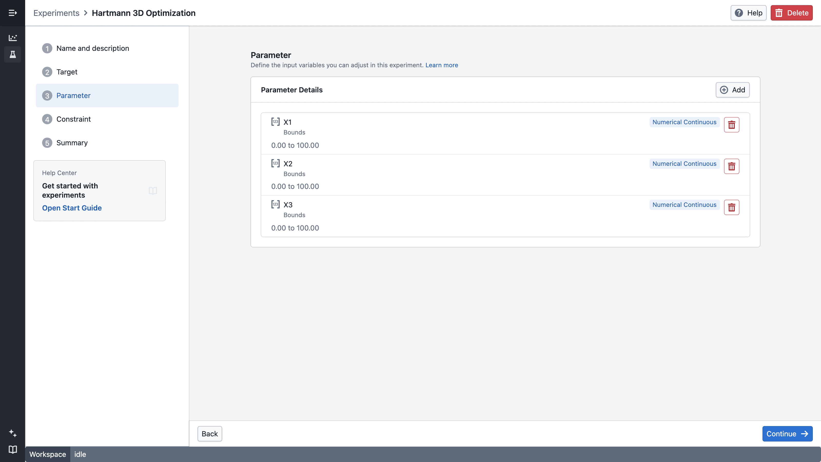Click the X2 numeric bracket icon
The image size is (821, 462).
click(275, 163)
